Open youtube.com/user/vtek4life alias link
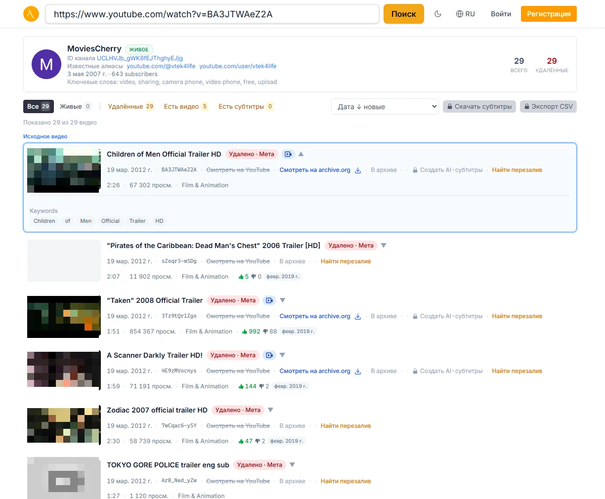 click(238, 66)
